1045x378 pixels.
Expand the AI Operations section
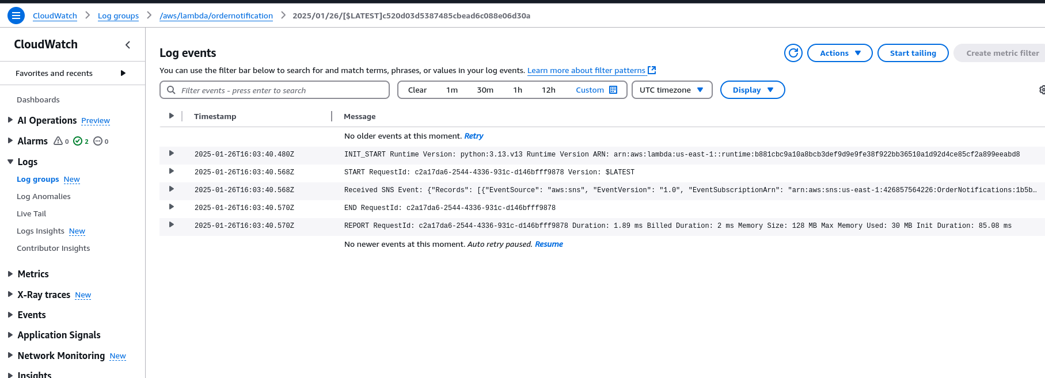(x=10, y=120)
